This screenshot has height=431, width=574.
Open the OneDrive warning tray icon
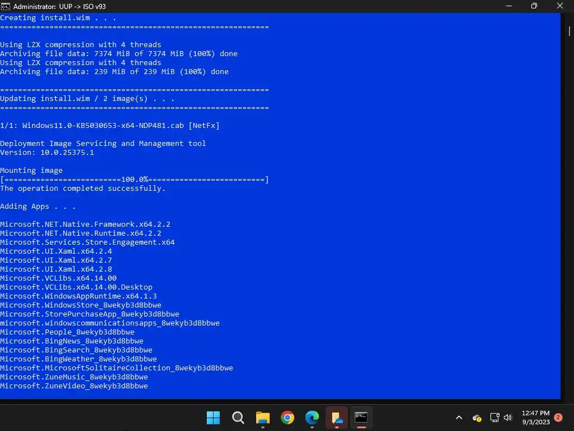pyautogui.click(x=476, y=418)
